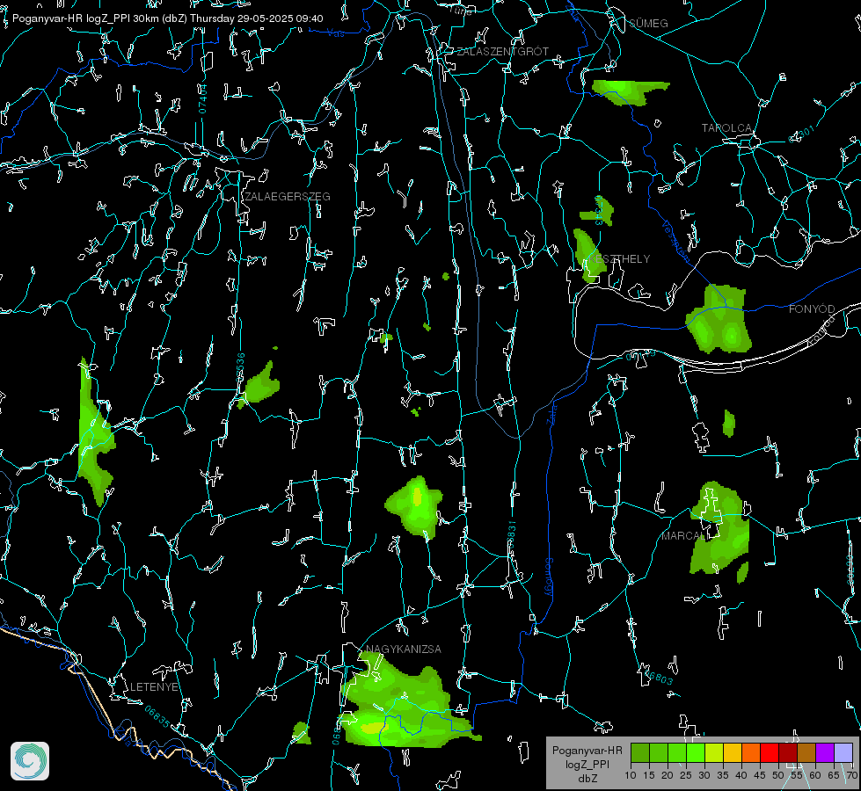Click the LETENYE city label
Screen dimensions: 861x791
[154, 686]
